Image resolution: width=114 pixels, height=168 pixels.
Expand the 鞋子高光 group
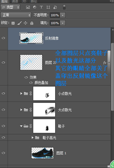[x=33, y=137]
